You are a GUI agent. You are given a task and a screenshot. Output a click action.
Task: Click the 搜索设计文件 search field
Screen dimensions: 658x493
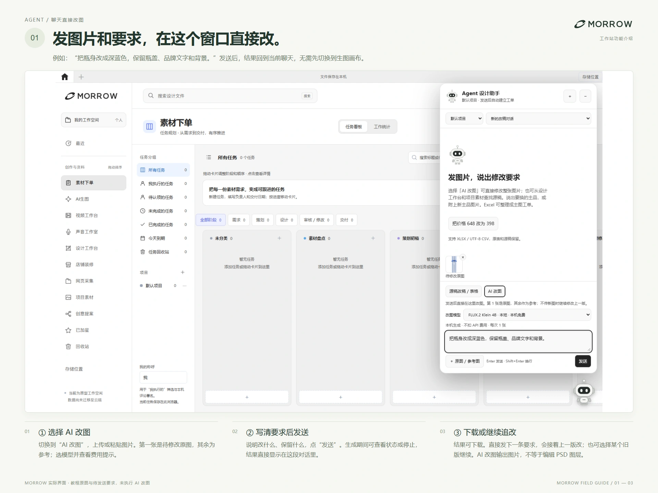(230, 96)
